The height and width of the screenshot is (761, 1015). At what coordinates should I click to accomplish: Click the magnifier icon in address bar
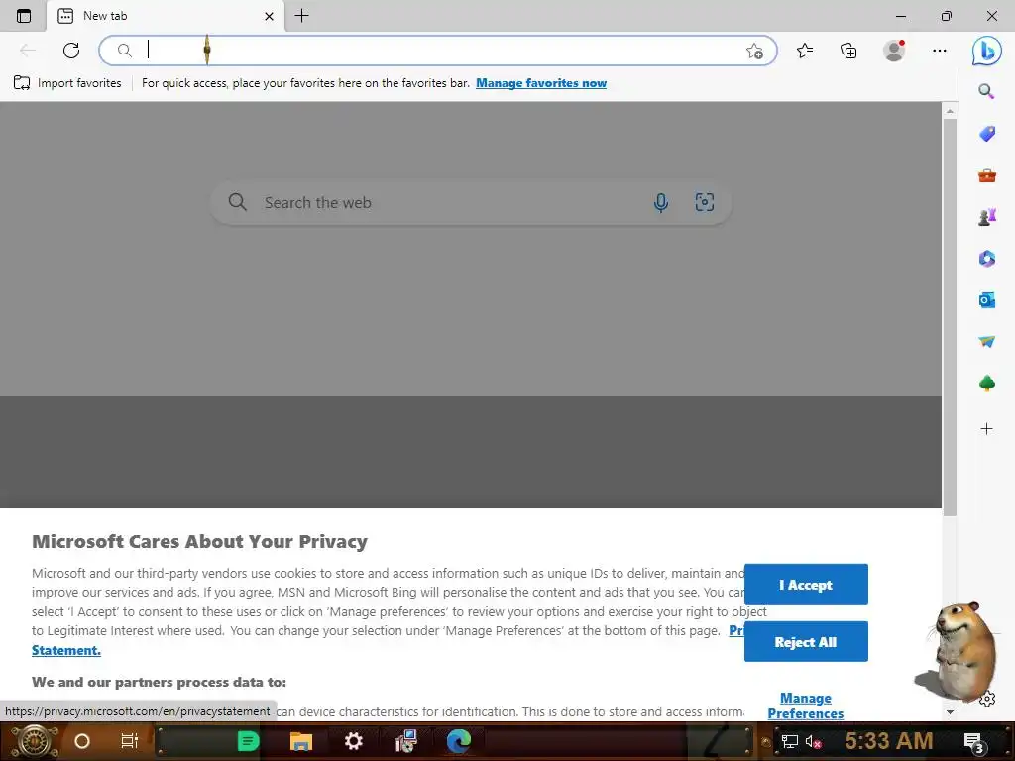point(124,51)
